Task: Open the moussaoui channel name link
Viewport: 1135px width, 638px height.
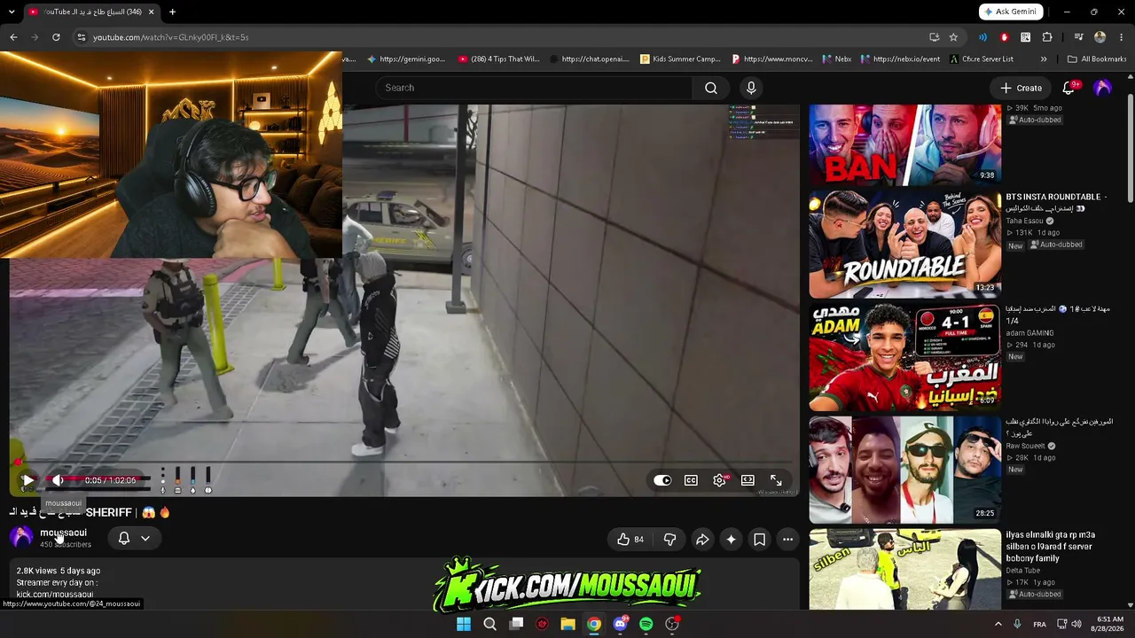Action: (63, 533)
